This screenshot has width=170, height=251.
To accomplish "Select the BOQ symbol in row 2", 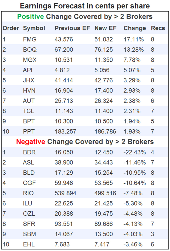I will click(x=30, y=50).
